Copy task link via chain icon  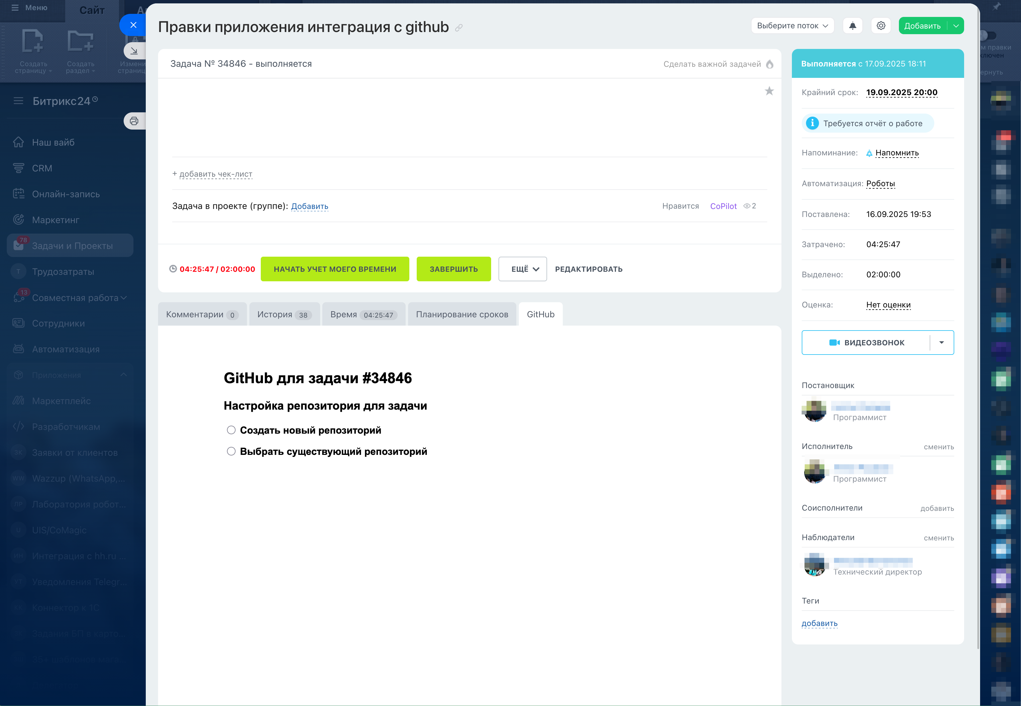click(459, 28)
